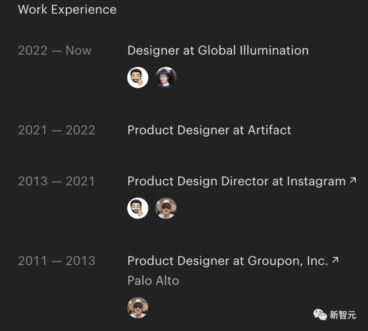The height and width of the screenshot is (331, 368).
Task: Open the Product Designer at Groupon, Inc. link
Action: (x=227, y=261)
